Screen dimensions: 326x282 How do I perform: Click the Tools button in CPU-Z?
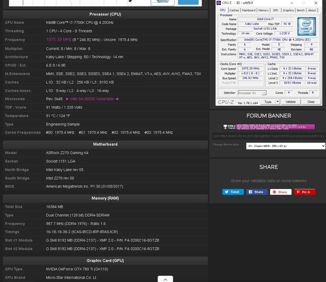268,102
